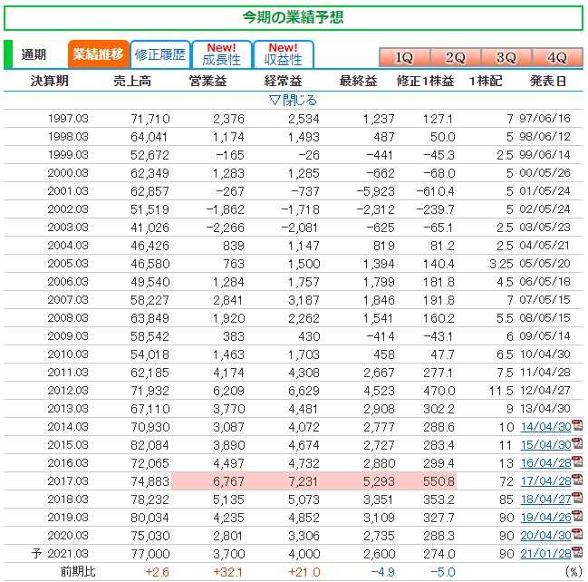Open the PDF icon beside 19/04/26
Viewport: 588px width, 582px height.
[x=576, y=517]
